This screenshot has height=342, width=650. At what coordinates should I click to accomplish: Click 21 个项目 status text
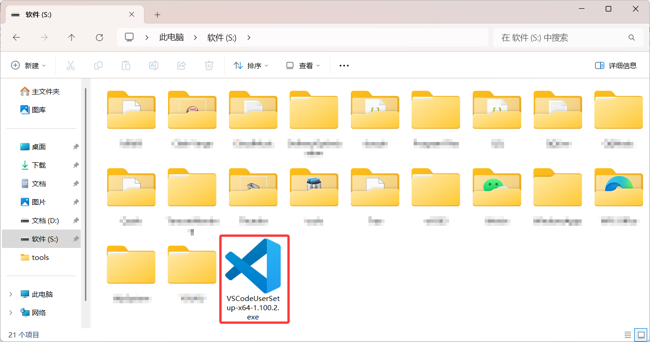point(24,335)
